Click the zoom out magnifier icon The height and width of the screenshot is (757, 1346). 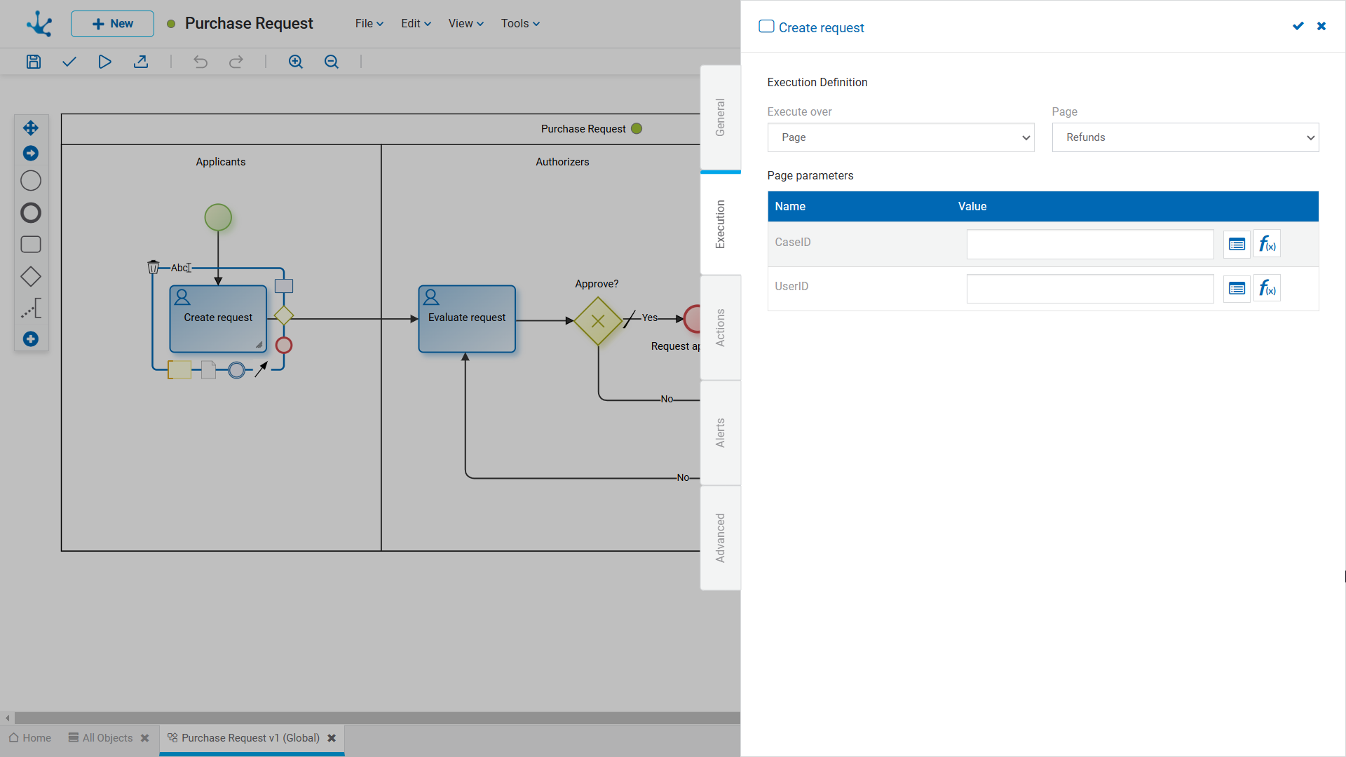point(332,62)
